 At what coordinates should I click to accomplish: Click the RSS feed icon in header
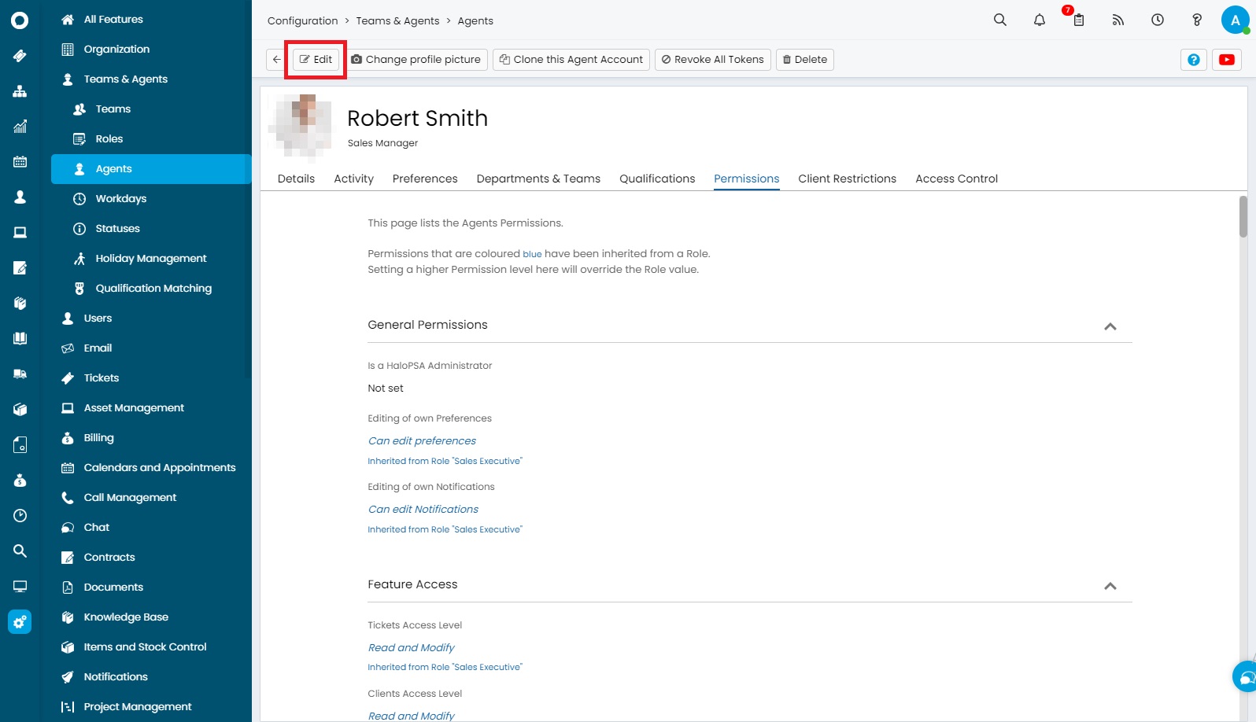click(x=1117, y=20)
